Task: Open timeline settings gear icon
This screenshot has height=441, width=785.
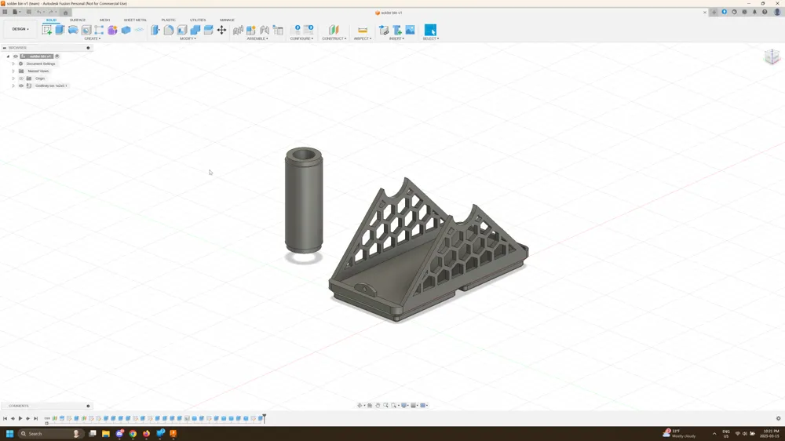Action: tap(778, 418)
